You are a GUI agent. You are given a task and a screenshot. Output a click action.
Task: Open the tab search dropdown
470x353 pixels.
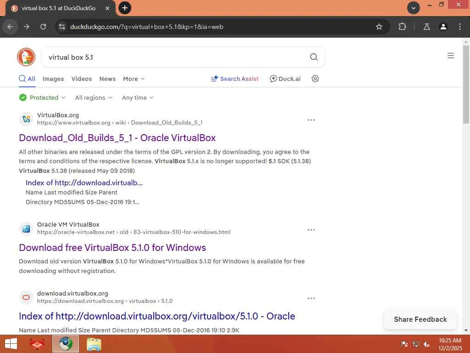(x=414, y=8)
